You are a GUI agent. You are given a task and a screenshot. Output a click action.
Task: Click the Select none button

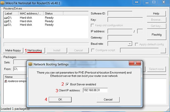click(x=156, y=69)
